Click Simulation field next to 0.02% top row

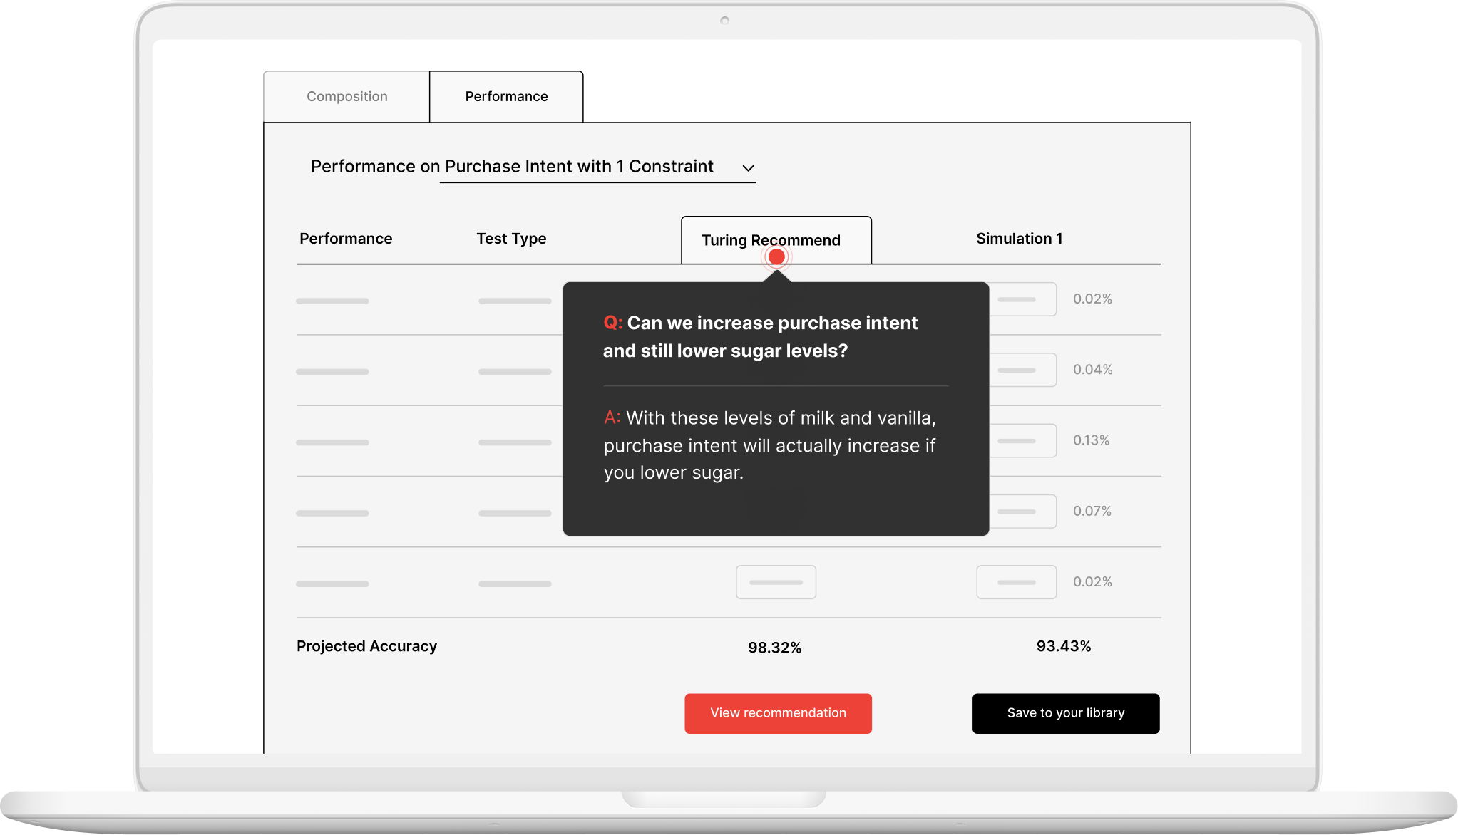pyautogui.click(x=1024, y=299)
